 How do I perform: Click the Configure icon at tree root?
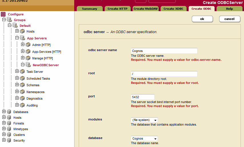tap(3, 14)
